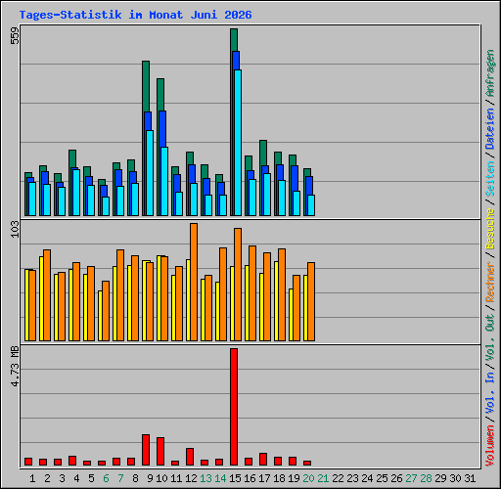Click the chart title Tages-Statistik im Monat Juni 2026
The width and height of the screenshot is (501, 489).
pos(135,15)
